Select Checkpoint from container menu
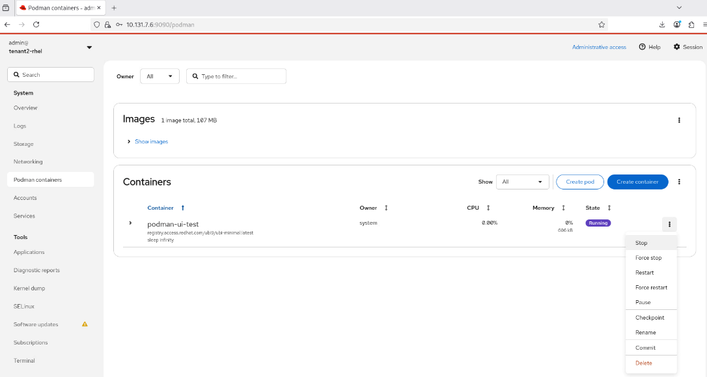 pos(651,318)
